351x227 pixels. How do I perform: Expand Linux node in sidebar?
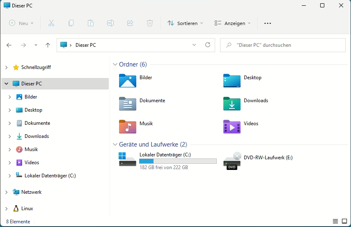coord(7,209)
